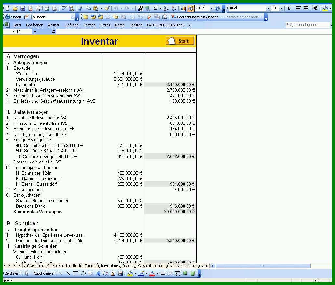Screen dimensions: 335x285
Task: Apply 3D style to the object
Action: 193,273
